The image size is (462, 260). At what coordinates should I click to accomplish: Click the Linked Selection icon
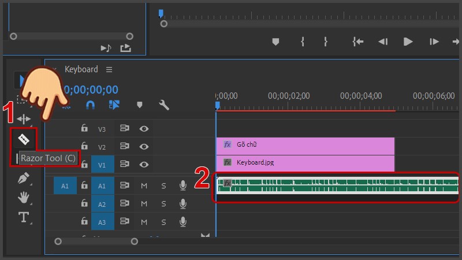[x=114, y=105]
